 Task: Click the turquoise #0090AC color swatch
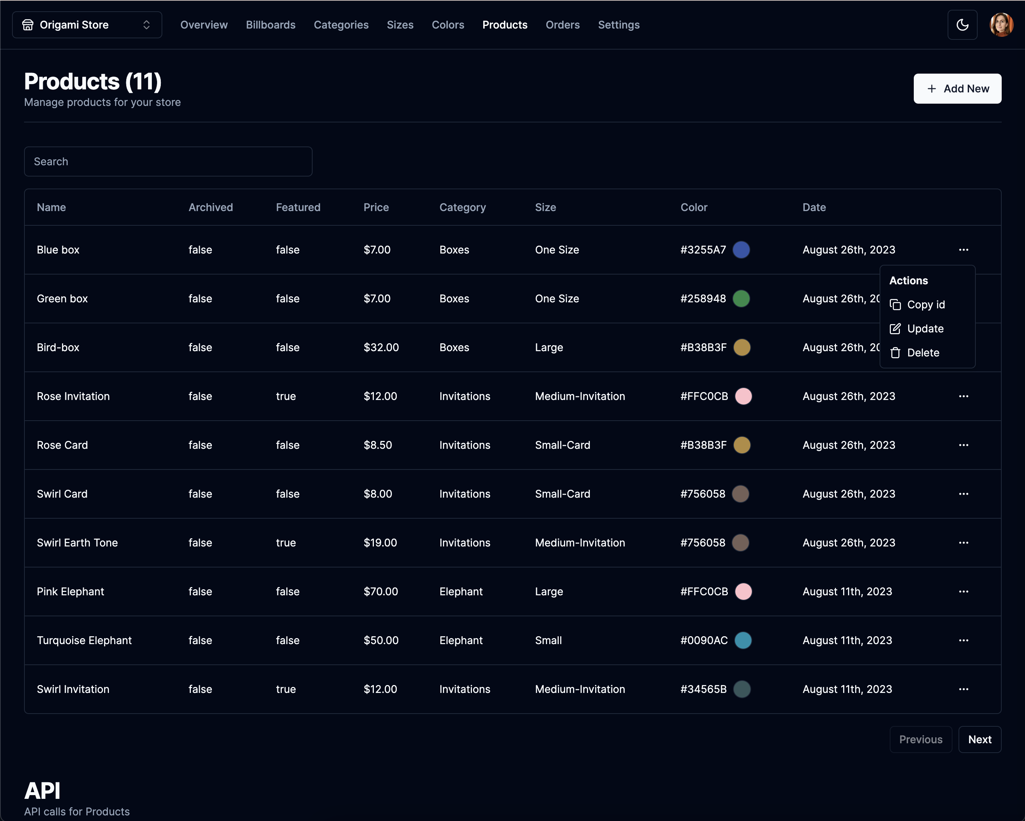pyautogui.click(x=742, y=640)
